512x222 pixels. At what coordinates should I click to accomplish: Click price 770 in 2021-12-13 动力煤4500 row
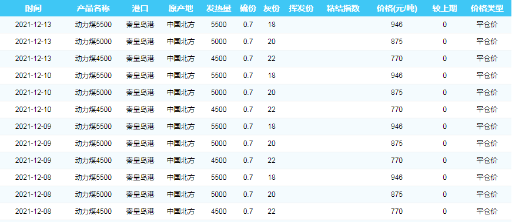(397, 59)
